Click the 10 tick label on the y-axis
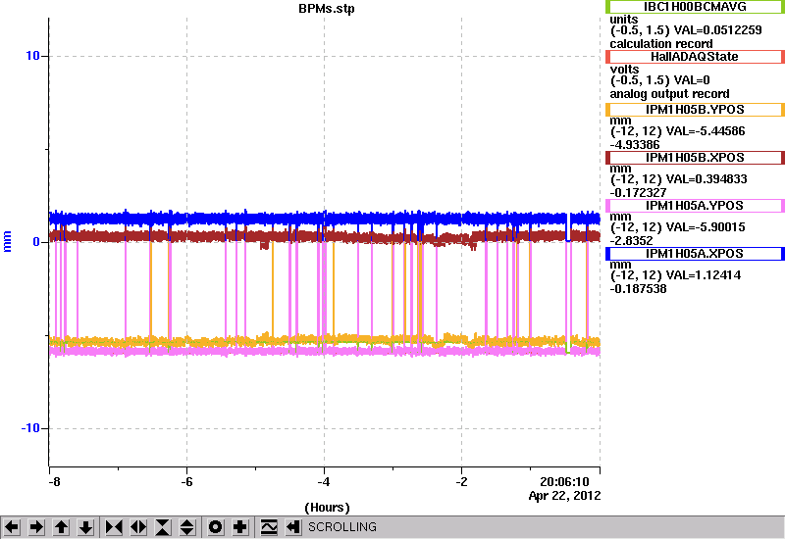This screenshot has height=539, width=785. [32, 56]
